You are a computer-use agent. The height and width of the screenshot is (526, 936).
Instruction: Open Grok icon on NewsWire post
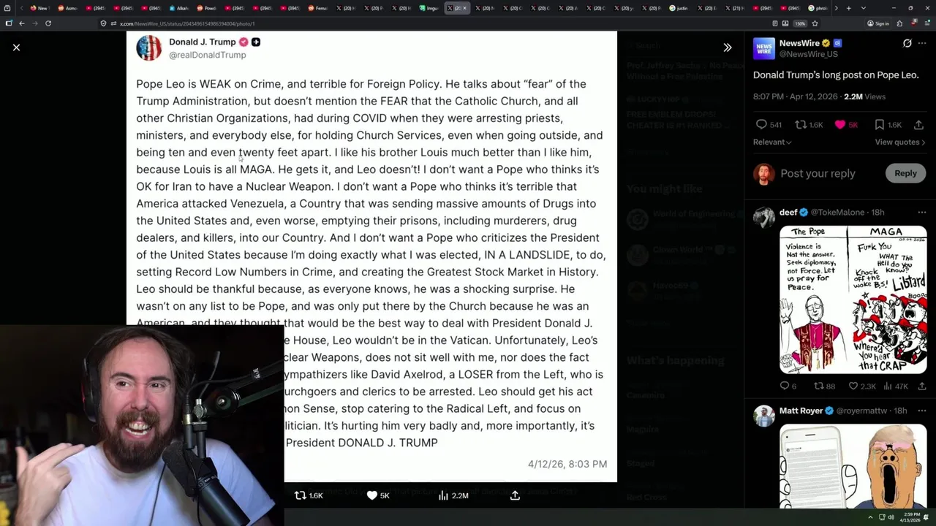(907, 43)
